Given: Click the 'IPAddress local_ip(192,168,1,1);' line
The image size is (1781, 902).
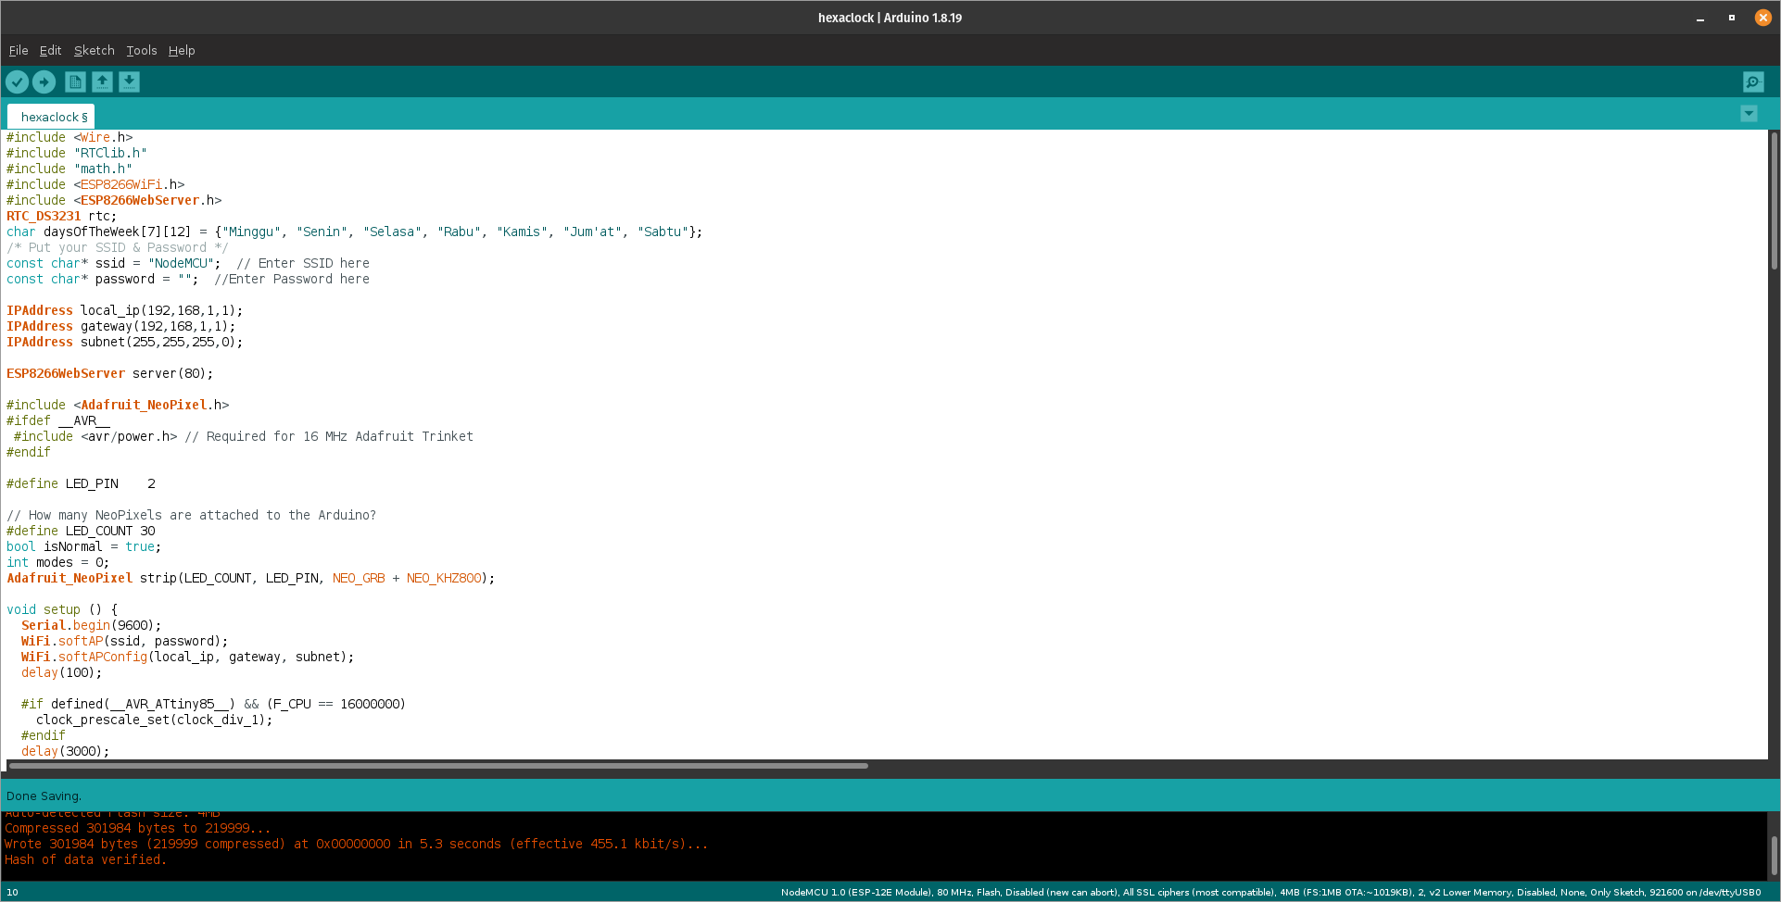Looking at the screenshot, I should point(125,311).
